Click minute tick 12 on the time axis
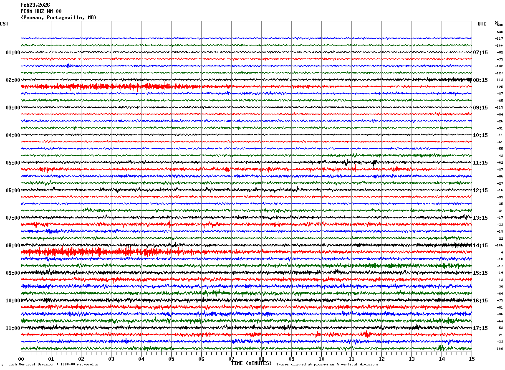 click(x=381, y=359)
